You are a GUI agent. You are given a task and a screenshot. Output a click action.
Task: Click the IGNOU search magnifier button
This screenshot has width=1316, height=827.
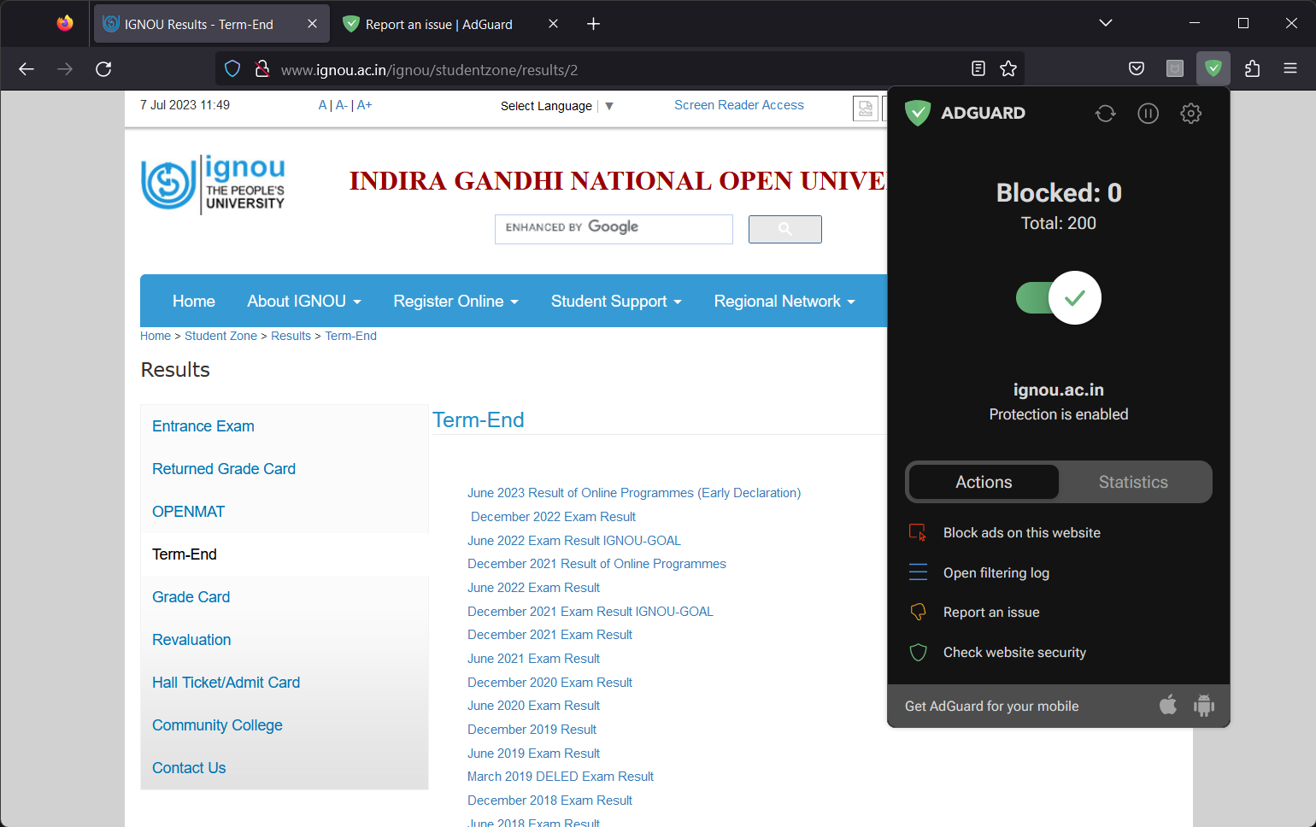[x=784, y=229]
